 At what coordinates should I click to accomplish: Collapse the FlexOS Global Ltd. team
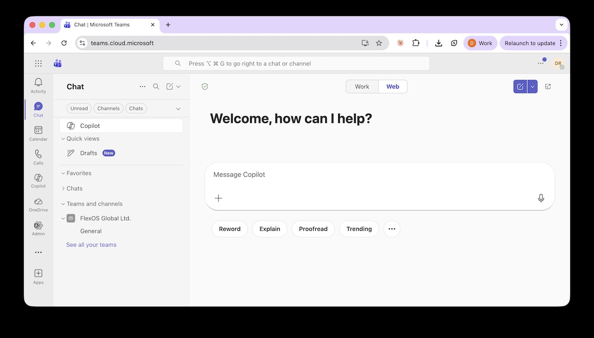(63, 218)
